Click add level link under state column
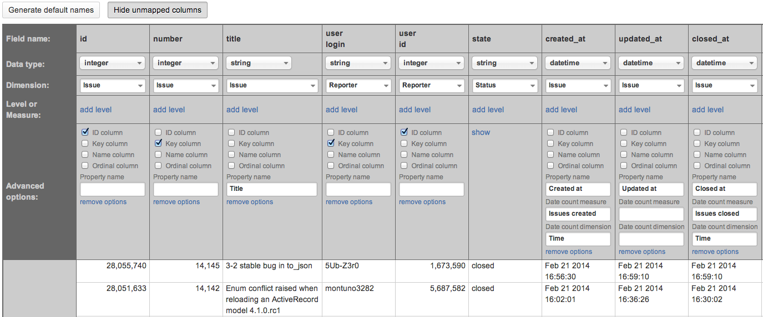 point(488,110)
